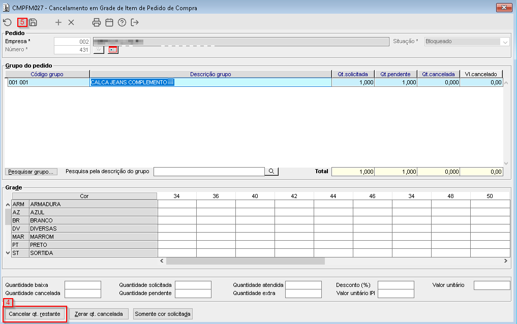The image size is (517, 324).
Task: Click the Desconto (%) field
Action: 396,285
